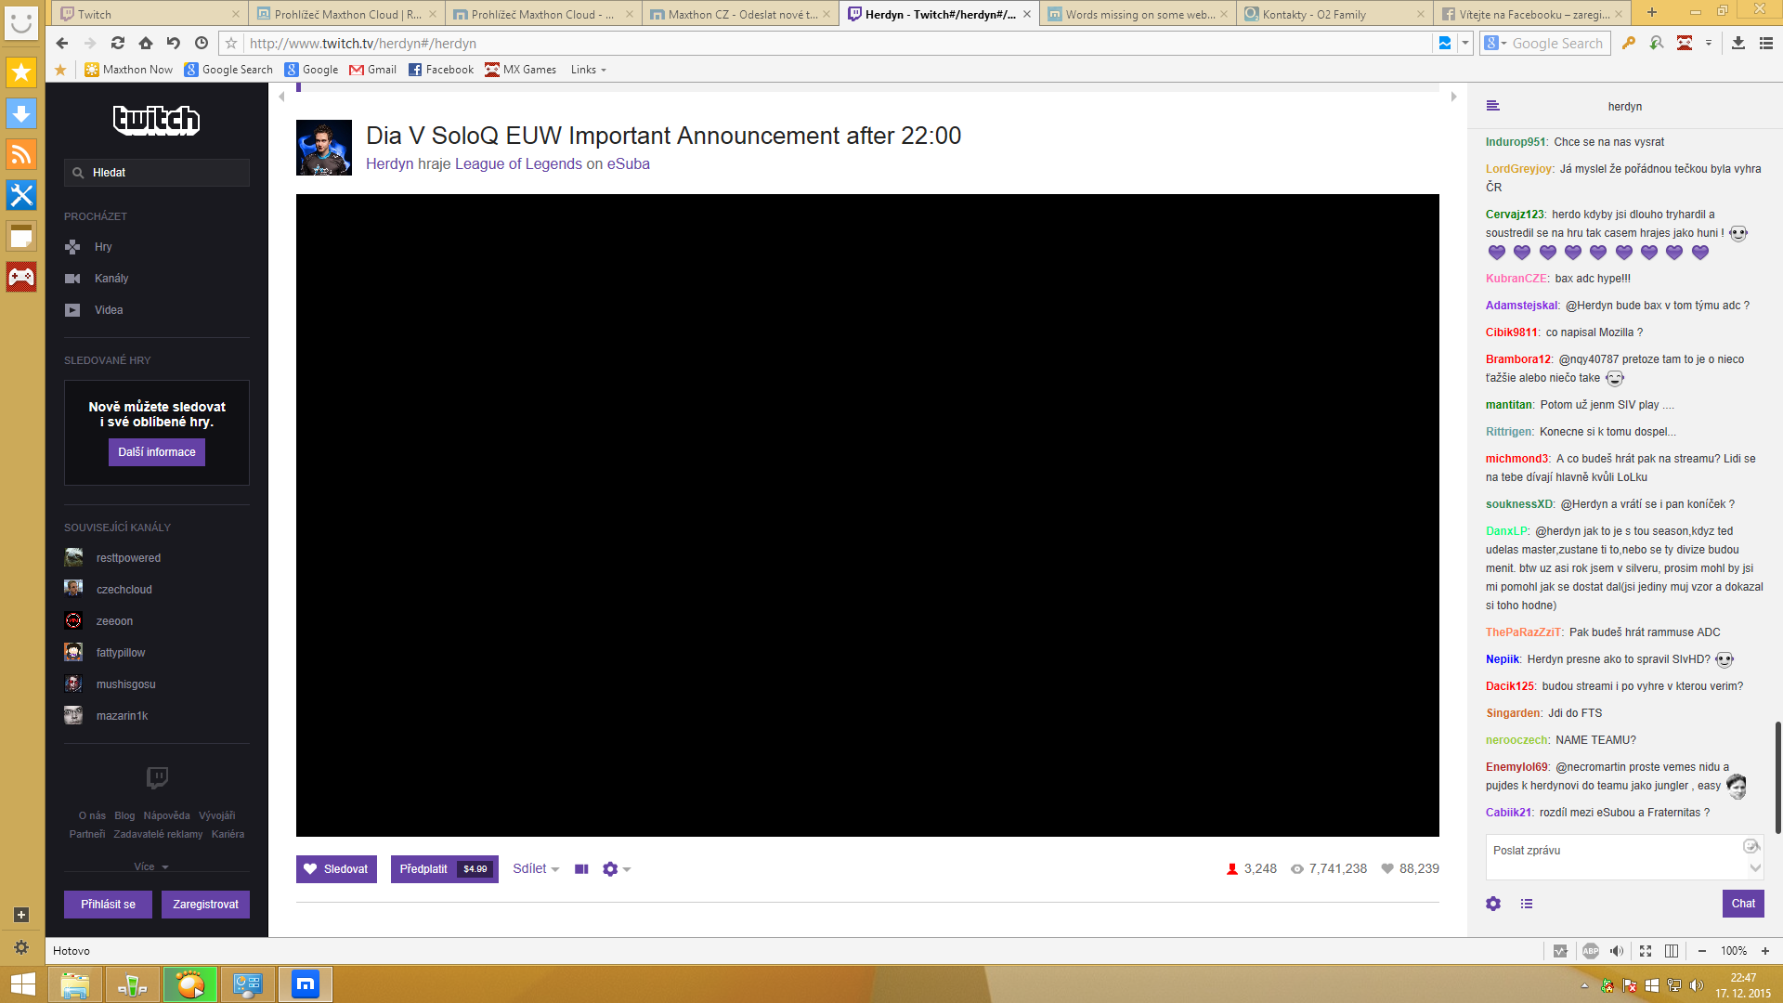The image size is (1783, 1003).
Task: Open the Hry item in the Procházet menu
Action: [103, 247]
